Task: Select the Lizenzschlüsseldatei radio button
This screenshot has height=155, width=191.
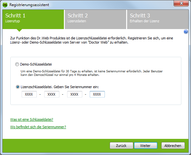Action: pos(18,87)
